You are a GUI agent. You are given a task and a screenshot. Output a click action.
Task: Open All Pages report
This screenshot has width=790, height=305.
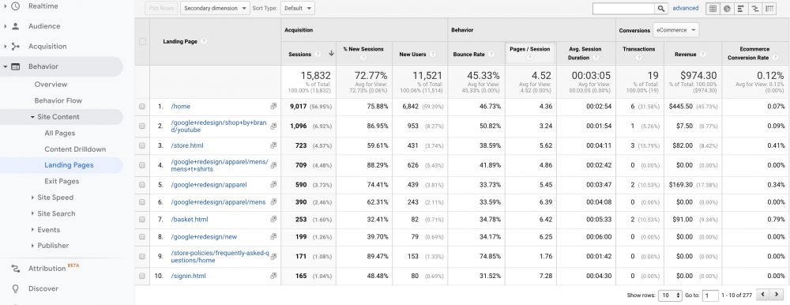pyautogui.click(x=60, y=133)
